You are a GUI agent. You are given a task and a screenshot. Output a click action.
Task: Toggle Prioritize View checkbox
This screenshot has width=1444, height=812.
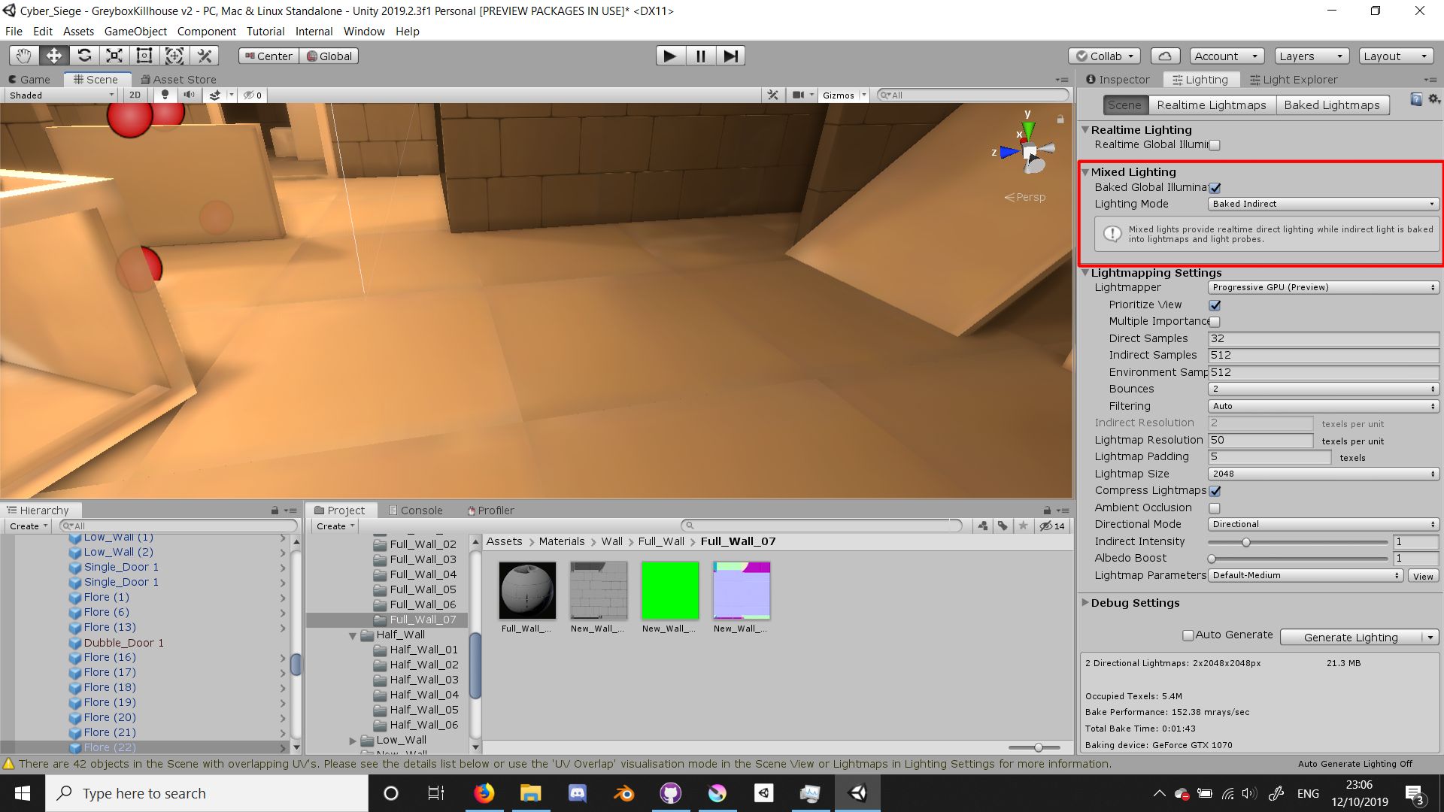[x=1215, y=305]
